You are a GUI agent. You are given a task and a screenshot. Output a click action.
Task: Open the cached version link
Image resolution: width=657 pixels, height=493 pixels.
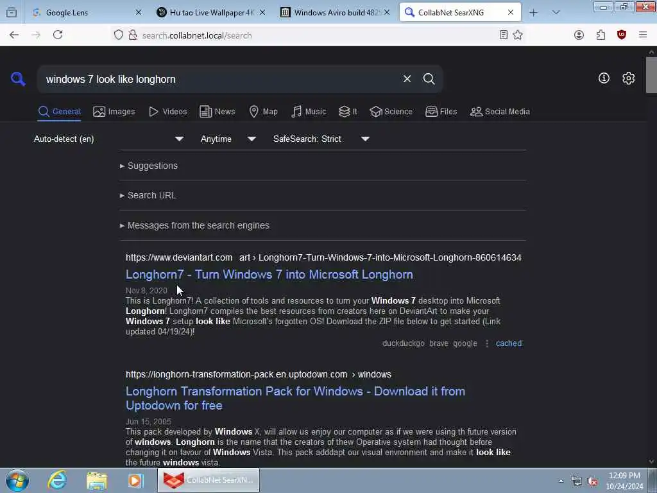[509, 343]
